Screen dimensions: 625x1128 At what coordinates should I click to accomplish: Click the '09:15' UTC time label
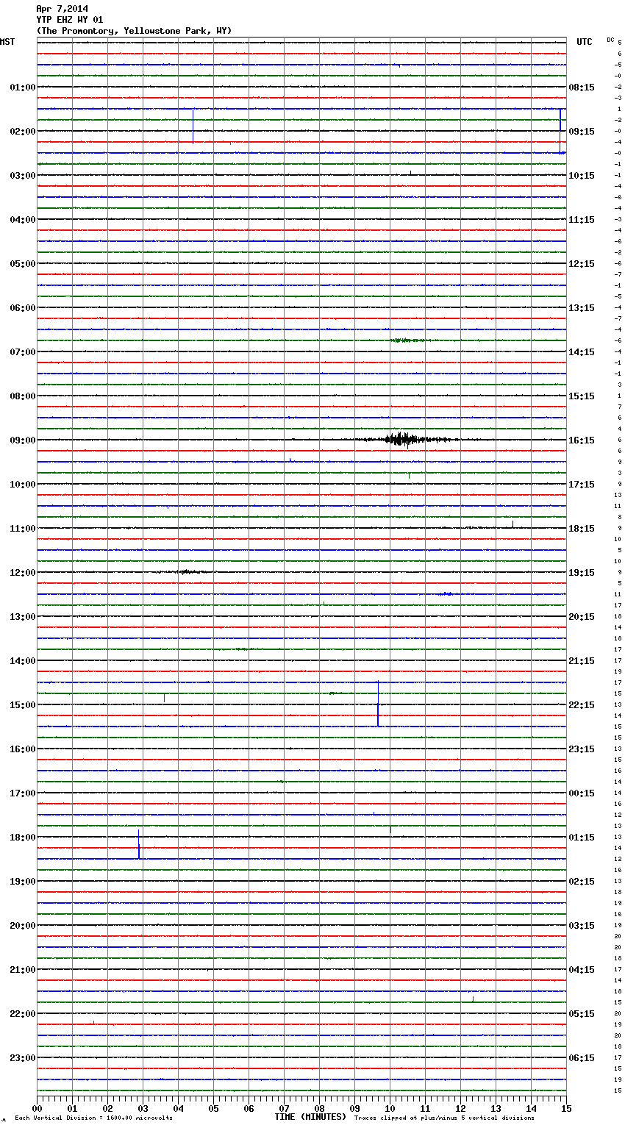582,132
